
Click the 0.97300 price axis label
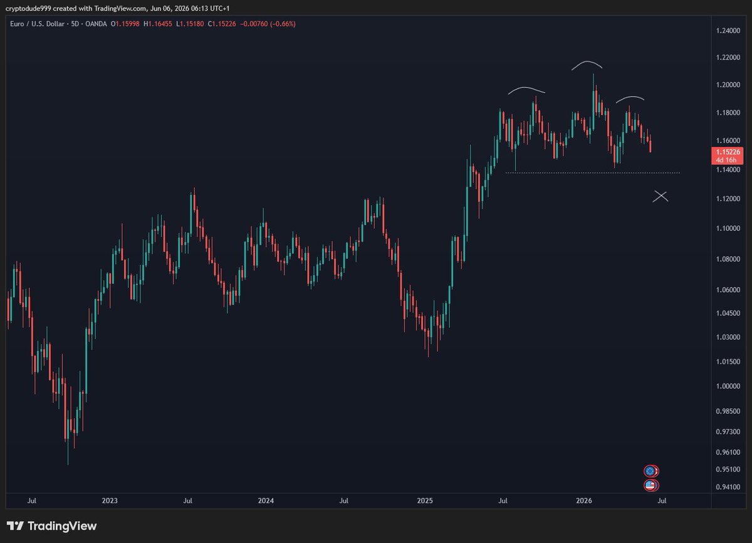(728, 432)
